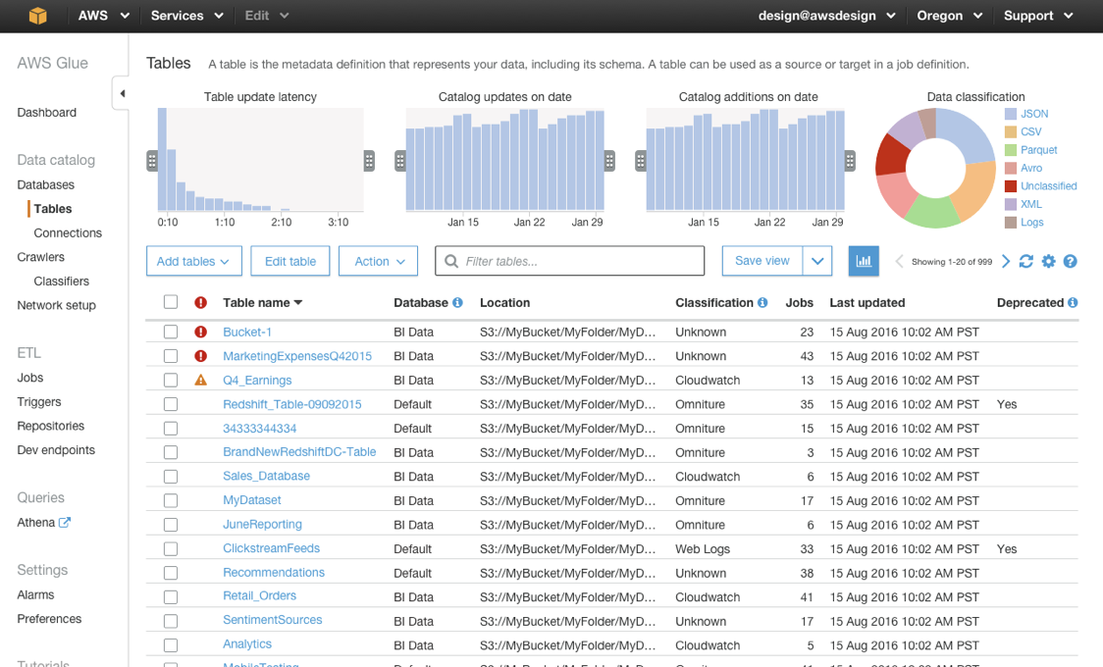The width and height of the screenshot is (1103, 667).
Task: Click the error icon on MarketingExpensesQ42015 row
Action: click(200, 356)
